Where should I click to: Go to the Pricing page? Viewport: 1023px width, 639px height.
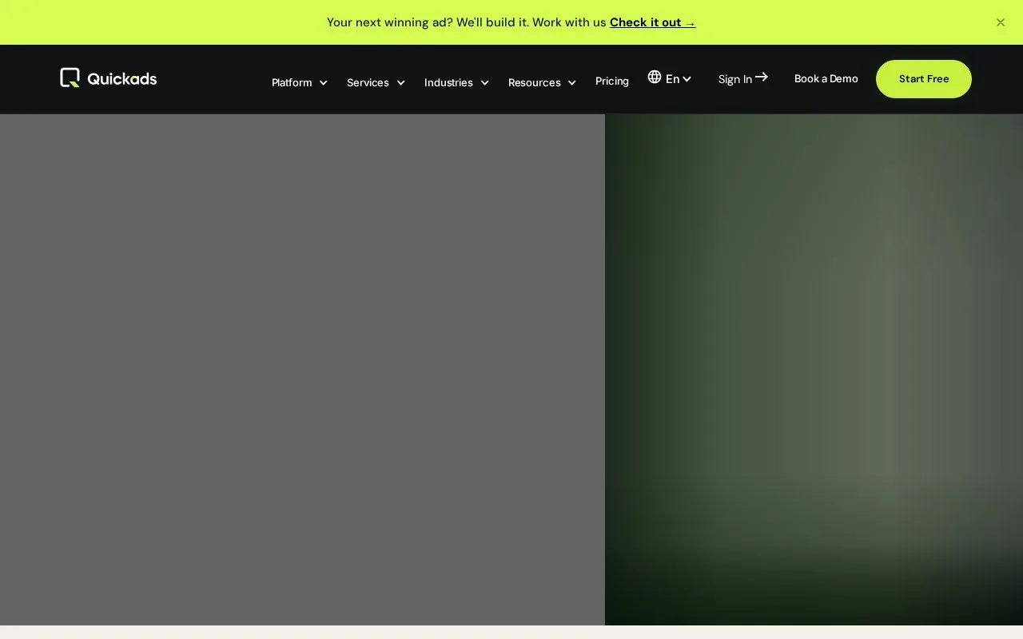click(612, 81)
